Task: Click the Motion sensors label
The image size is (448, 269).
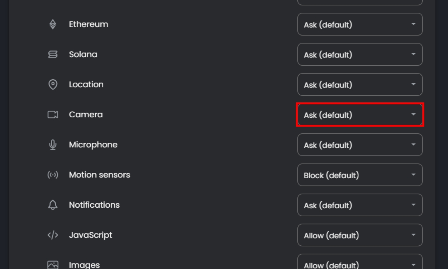Action: pos(99,175)
